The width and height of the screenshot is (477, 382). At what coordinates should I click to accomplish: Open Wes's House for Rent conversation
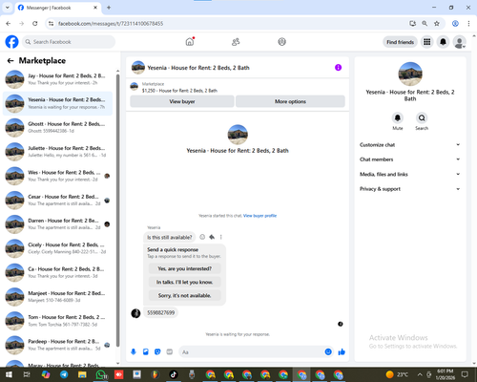point(57,176)
